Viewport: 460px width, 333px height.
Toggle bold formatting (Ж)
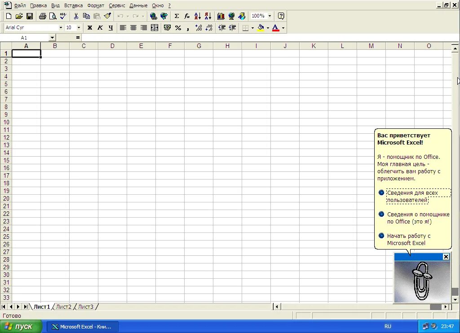(90, 27)
